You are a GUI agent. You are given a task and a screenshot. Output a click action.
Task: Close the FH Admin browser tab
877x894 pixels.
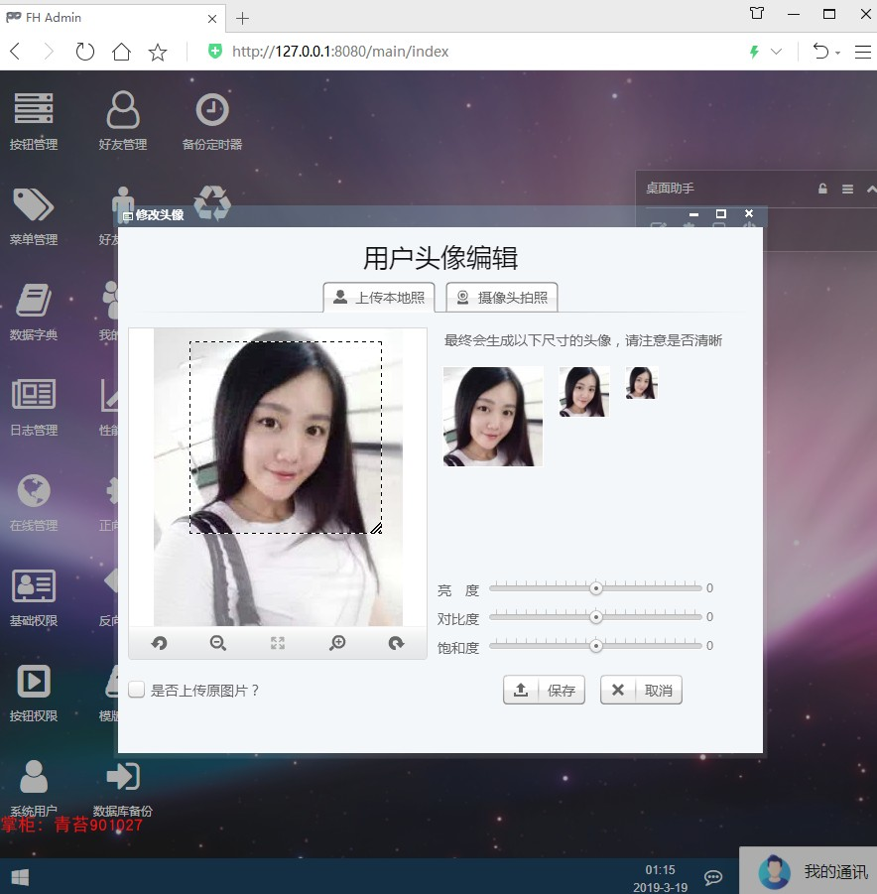(x=212, y=19)
